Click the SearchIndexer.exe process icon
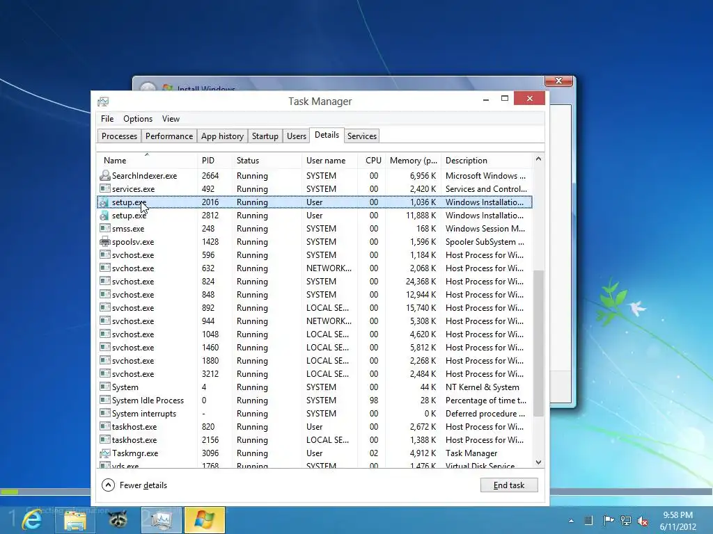Image resolution: width=713 pixels, height=534 pixels. pos(105,175)
